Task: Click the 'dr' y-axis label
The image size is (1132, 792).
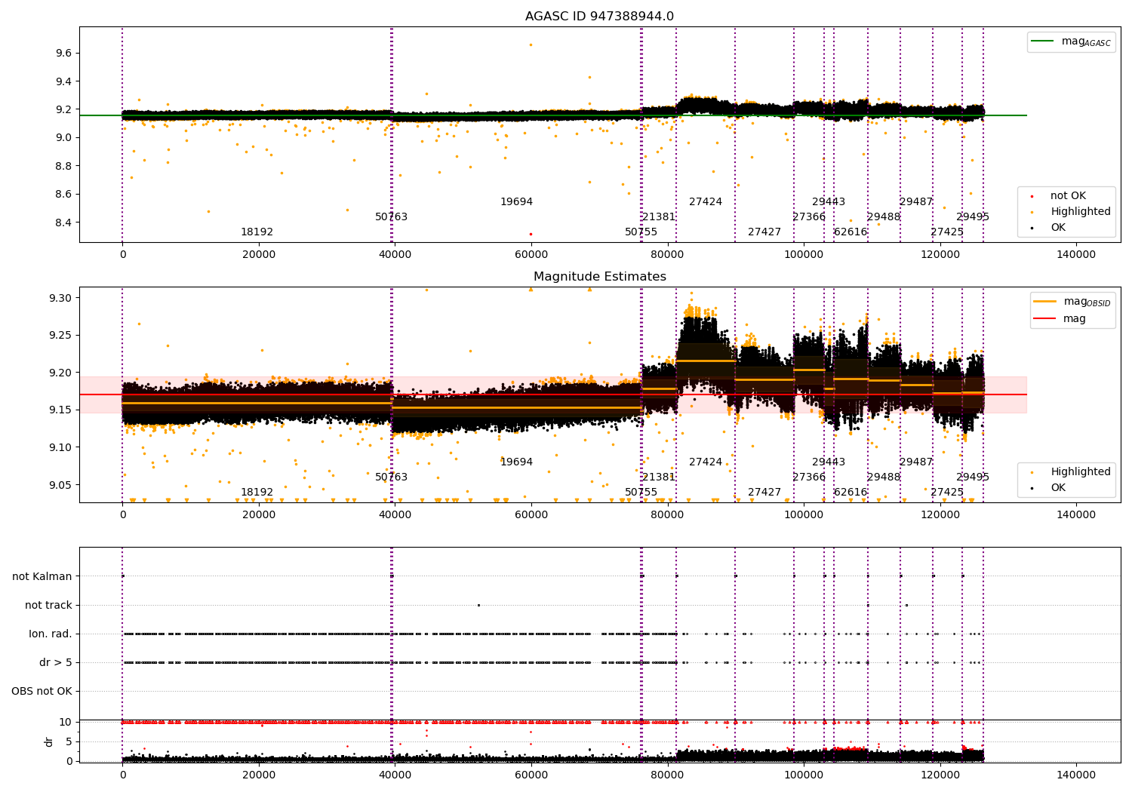Action: pos(49,741)
